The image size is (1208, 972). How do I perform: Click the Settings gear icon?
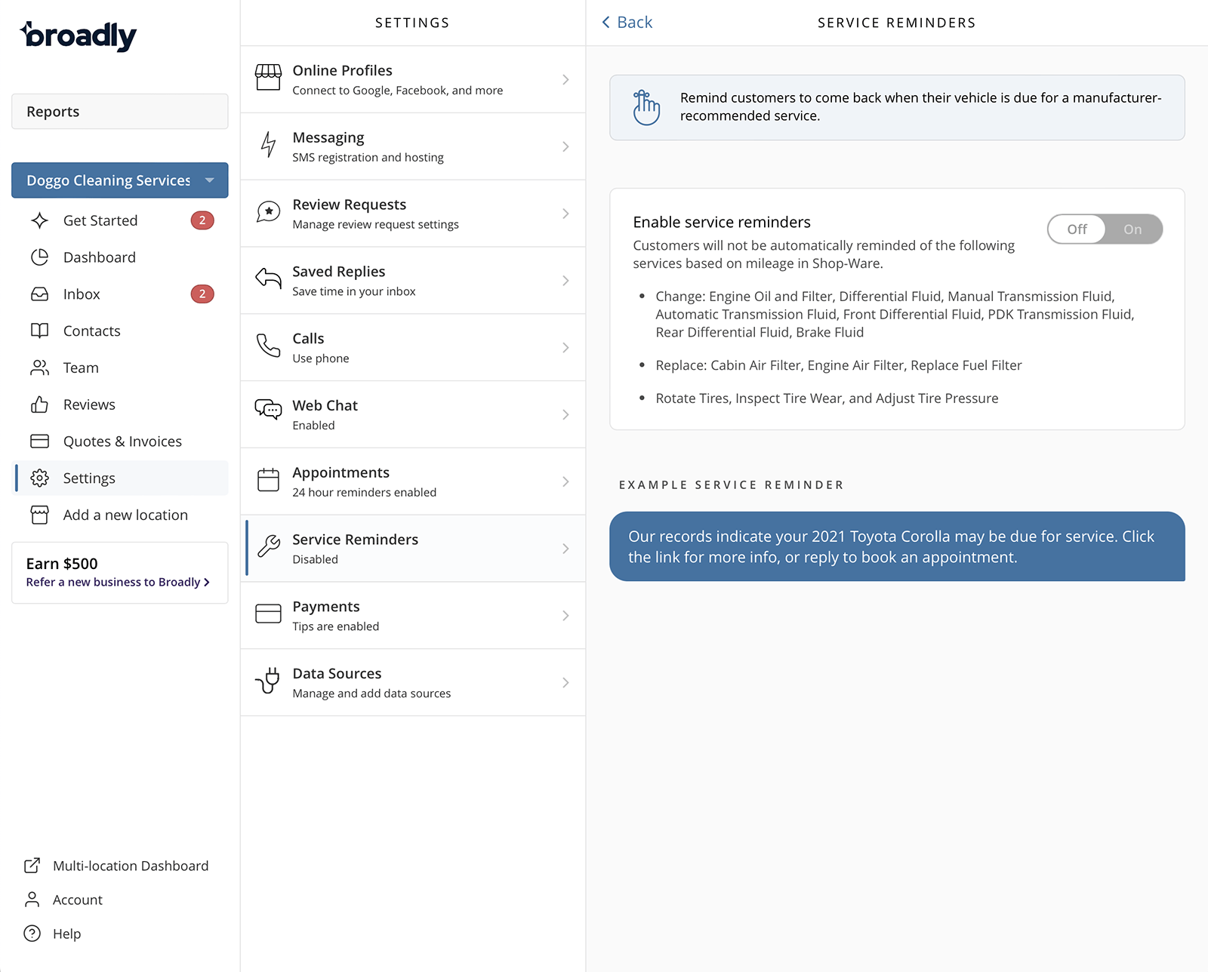tap(40, 478)
